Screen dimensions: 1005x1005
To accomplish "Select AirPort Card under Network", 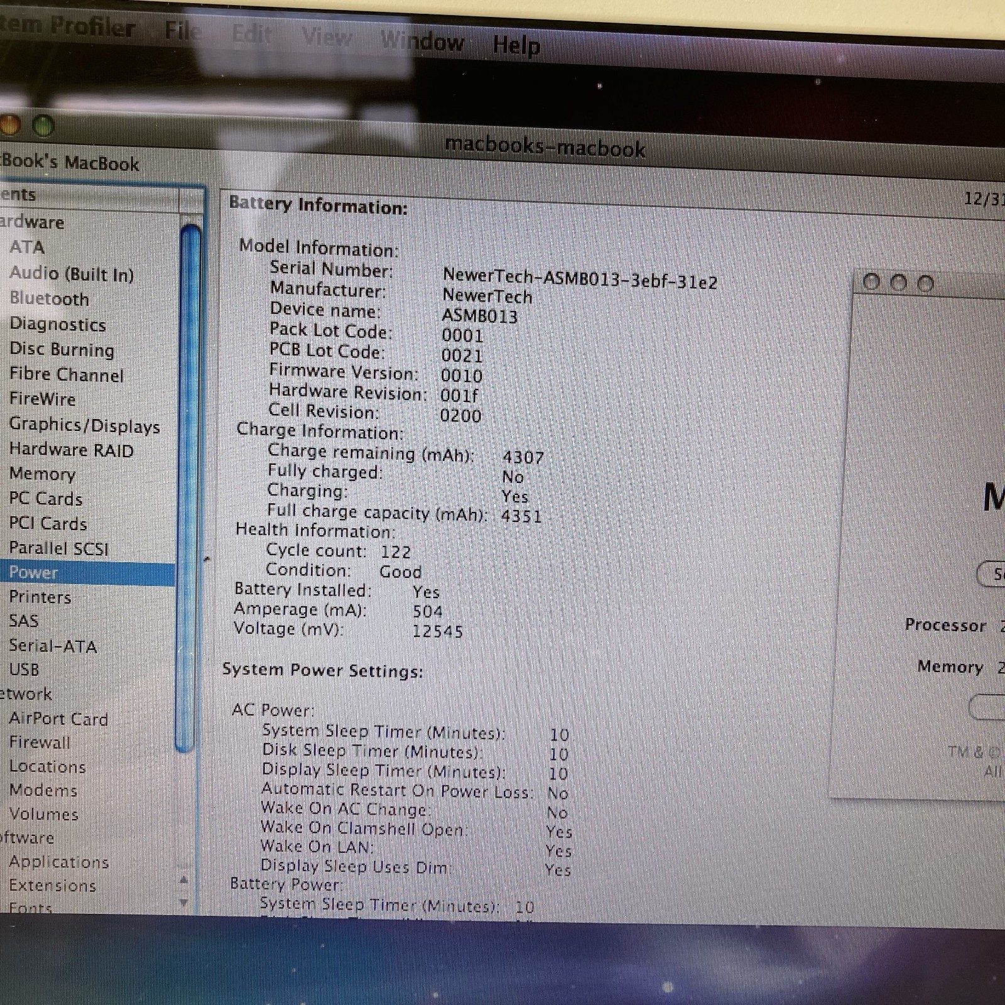I will (x=58, y=719).
